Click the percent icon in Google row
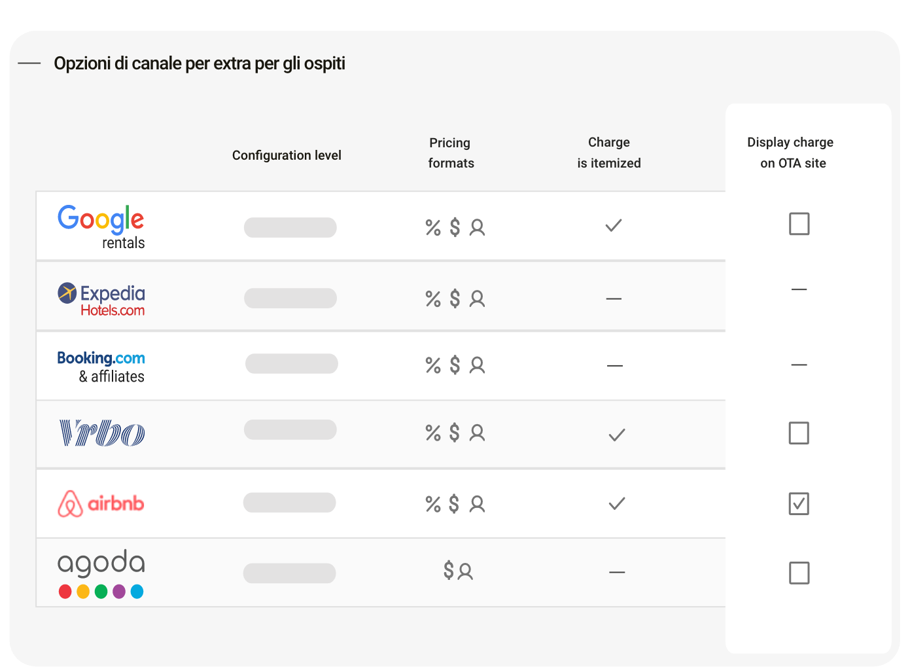Viewport: 910px width, 667px height. [433, 227]
